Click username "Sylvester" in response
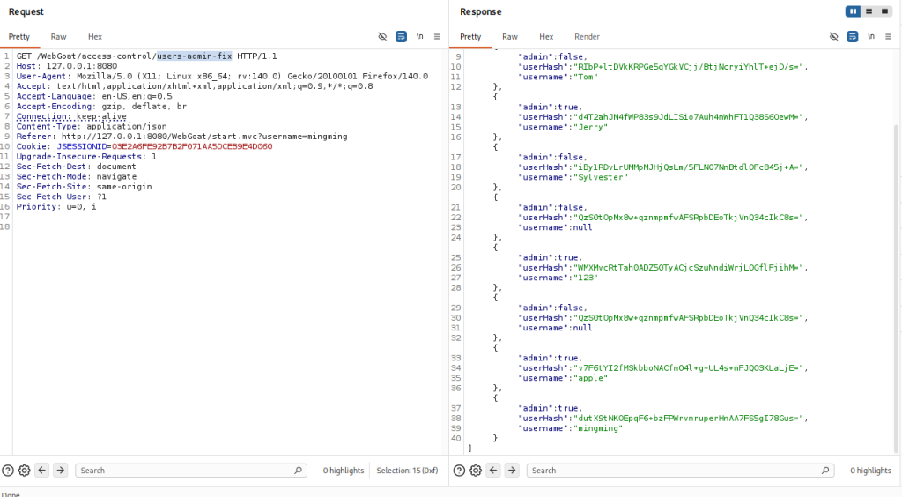Screen dimensions: 902x497 tap(600, 177)
